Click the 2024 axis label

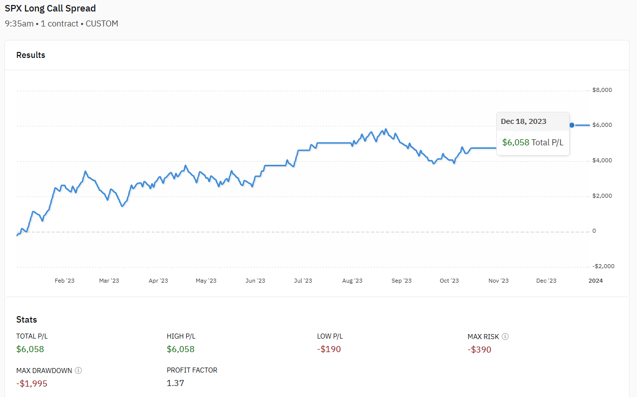(596, 281)
